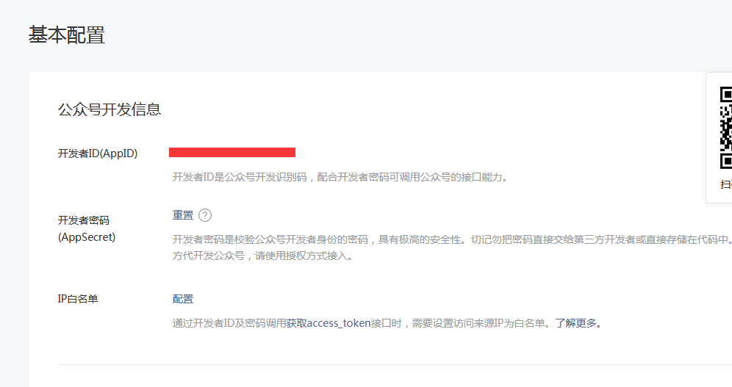
Task: Open the 获取access_token interface link
Action: [329, 323]
